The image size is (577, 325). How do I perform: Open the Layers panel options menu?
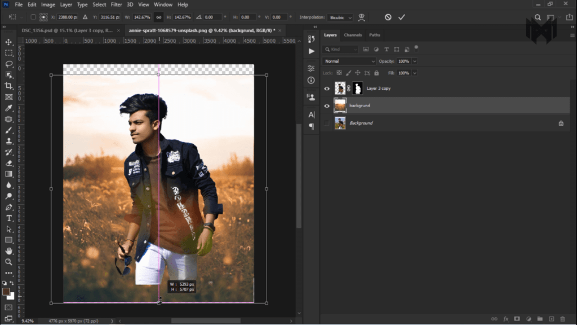coord(572,36)
